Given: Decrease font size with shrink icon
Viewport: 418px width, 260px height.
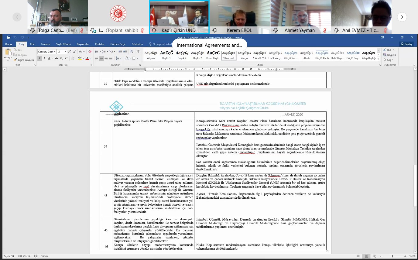Looking at the screenshot, I should [74, 52].
